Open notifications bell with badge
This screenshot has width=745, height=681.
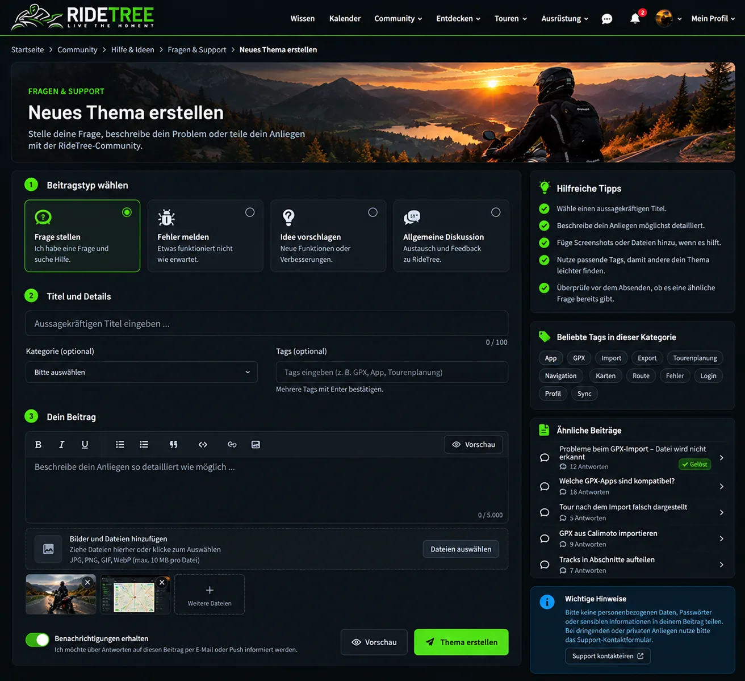coord(635,18)
